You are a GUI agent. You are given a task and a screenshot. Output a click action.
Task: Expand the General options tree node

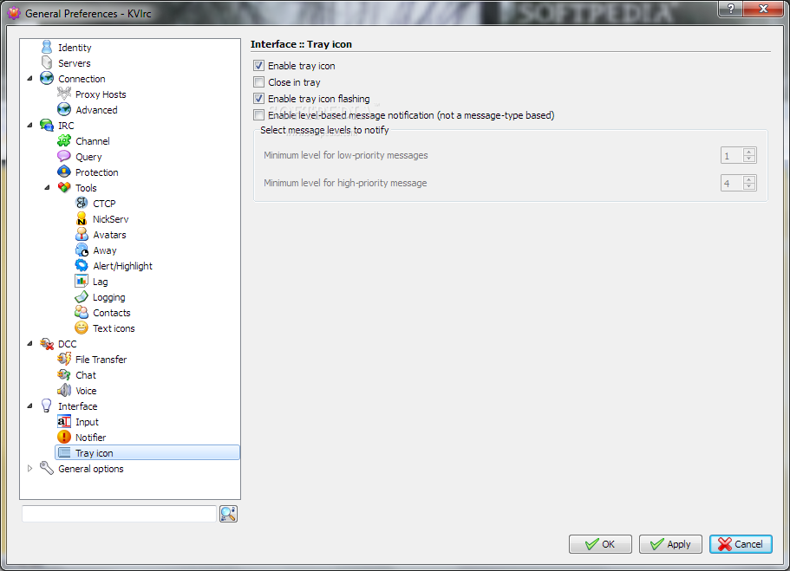coord(29,468)
